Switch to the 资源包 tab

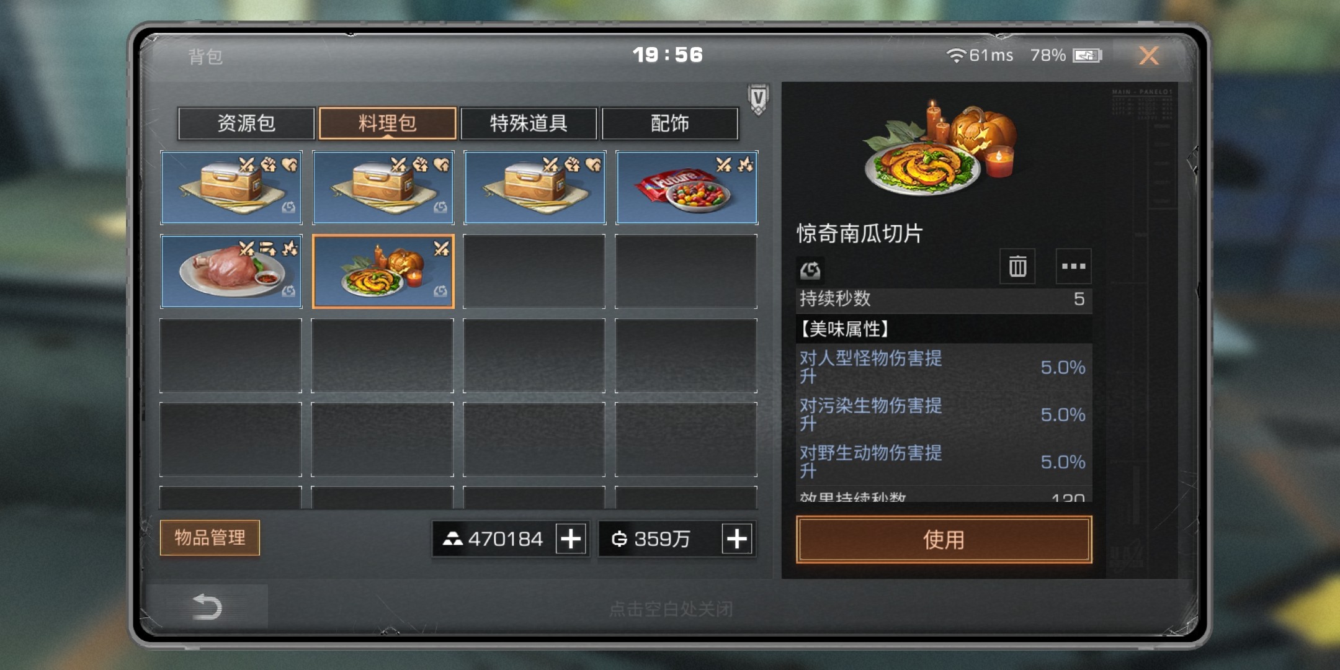246,123
